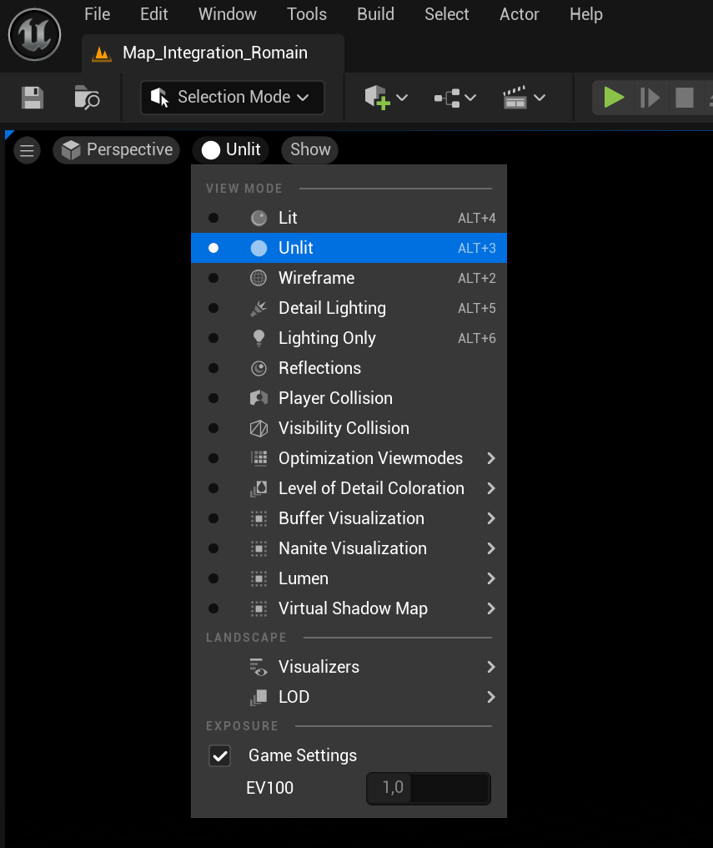Select the Reflections radio button
This screenshot has width=713, height=848.
coord(213,368)
